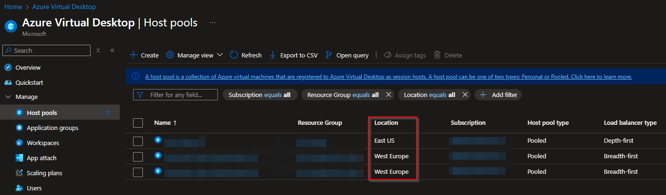
Task: Favorite Host pools with star icon
Action: tap(108, 113)
